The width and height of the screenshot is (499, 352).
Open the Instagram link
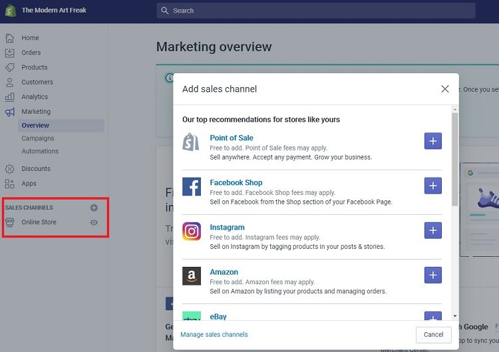pos(227,228)
